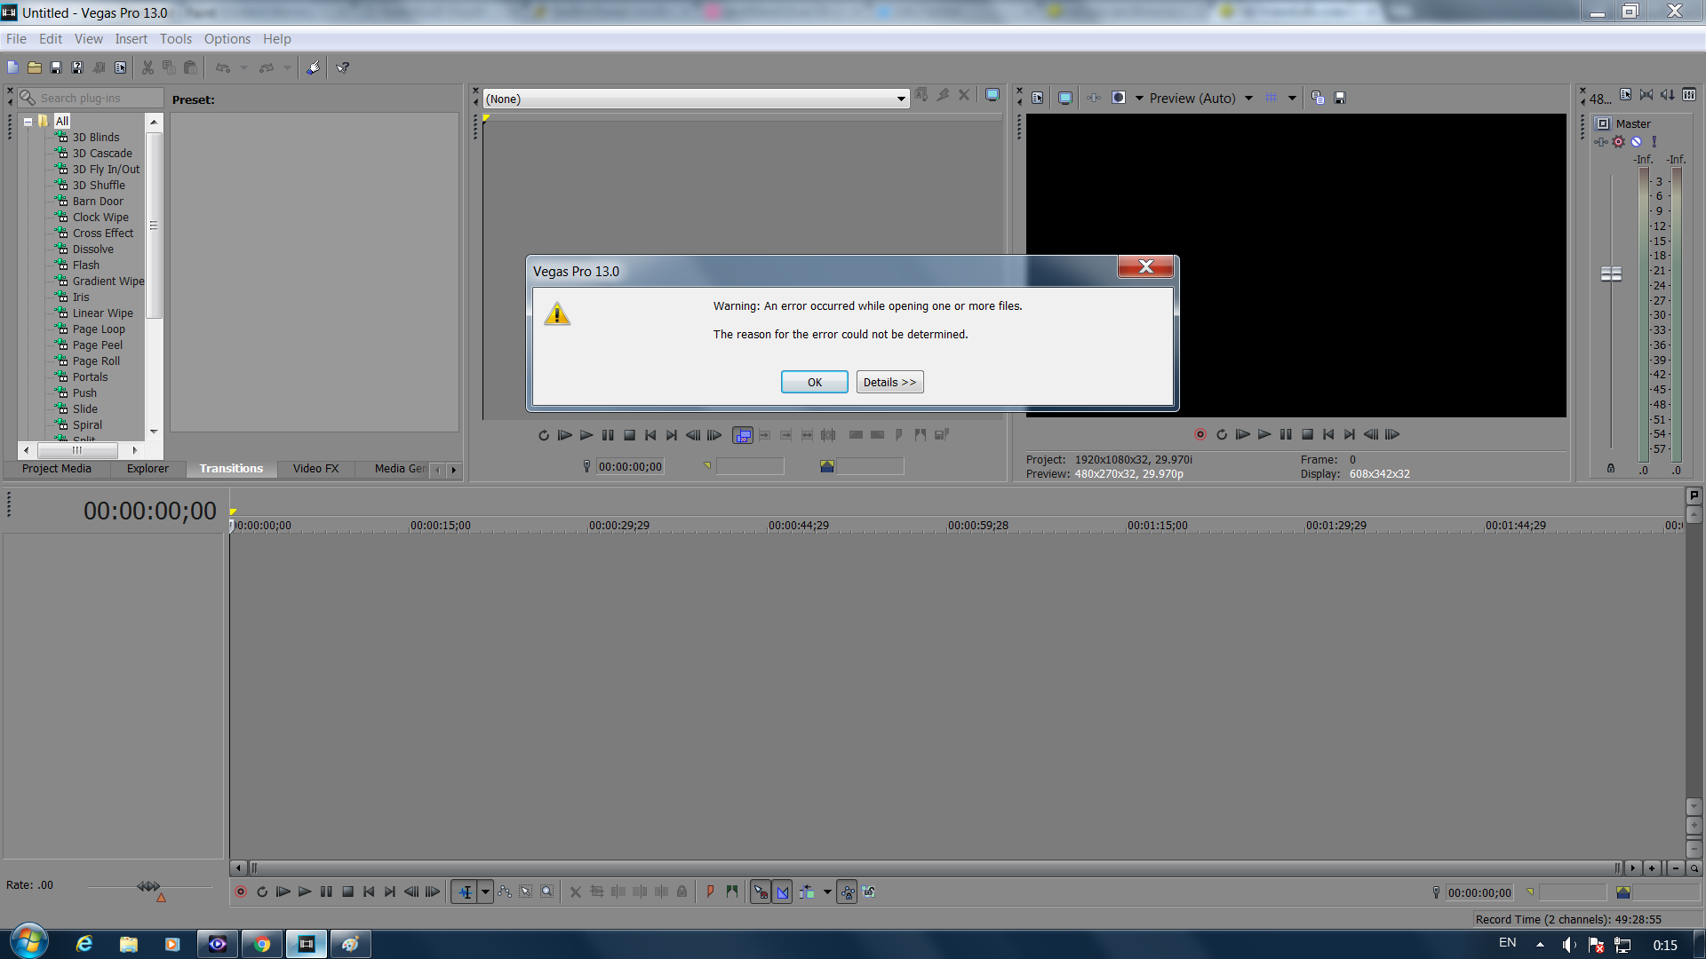Click the Save project toolbar icon
The image size is (1706, 959).
[56, 67]
